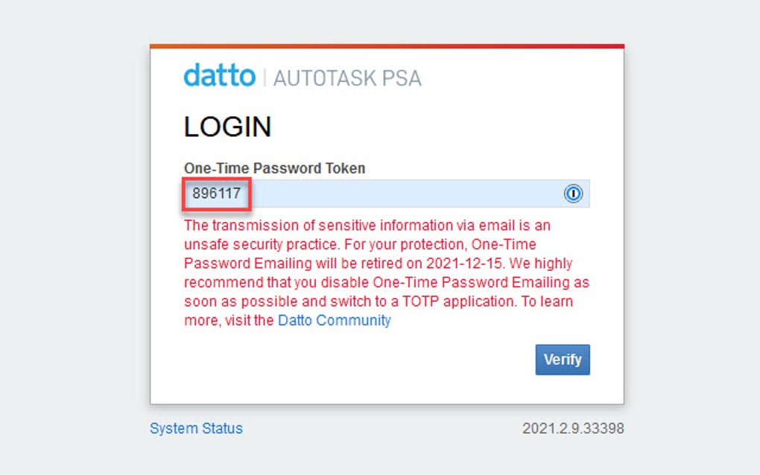
Task: Follow the Datto Community hyperlink in the warning
Action: [334, 320]
